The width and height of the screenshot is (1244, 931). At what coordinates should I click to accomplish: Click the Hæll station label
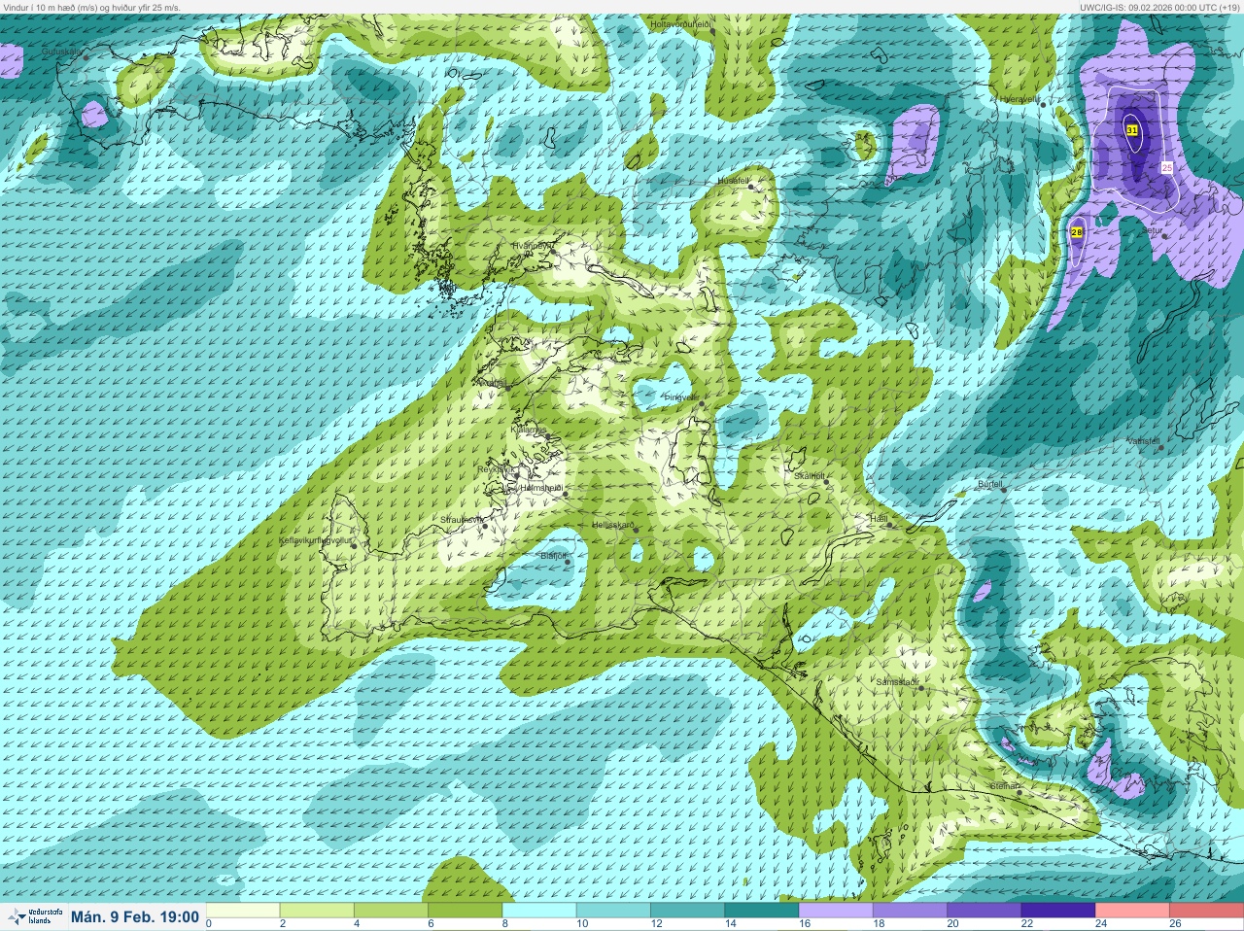[x=879, y=519]
